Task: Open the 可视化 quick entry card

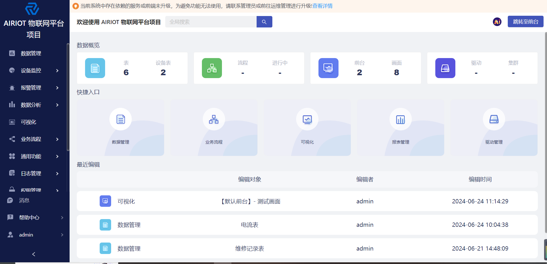Action: point(307,128)
